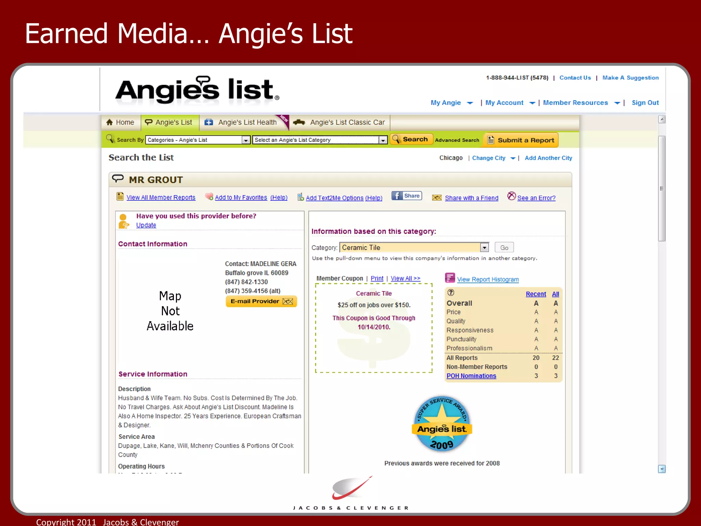
Task: Open the POH Nominations link
Action: (x=471, y=376)
